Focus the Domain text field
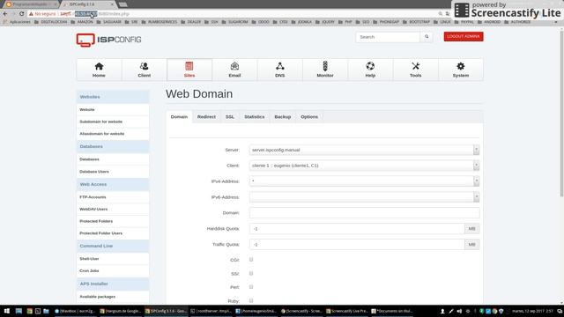564x317 pixels. coord(364,213)
